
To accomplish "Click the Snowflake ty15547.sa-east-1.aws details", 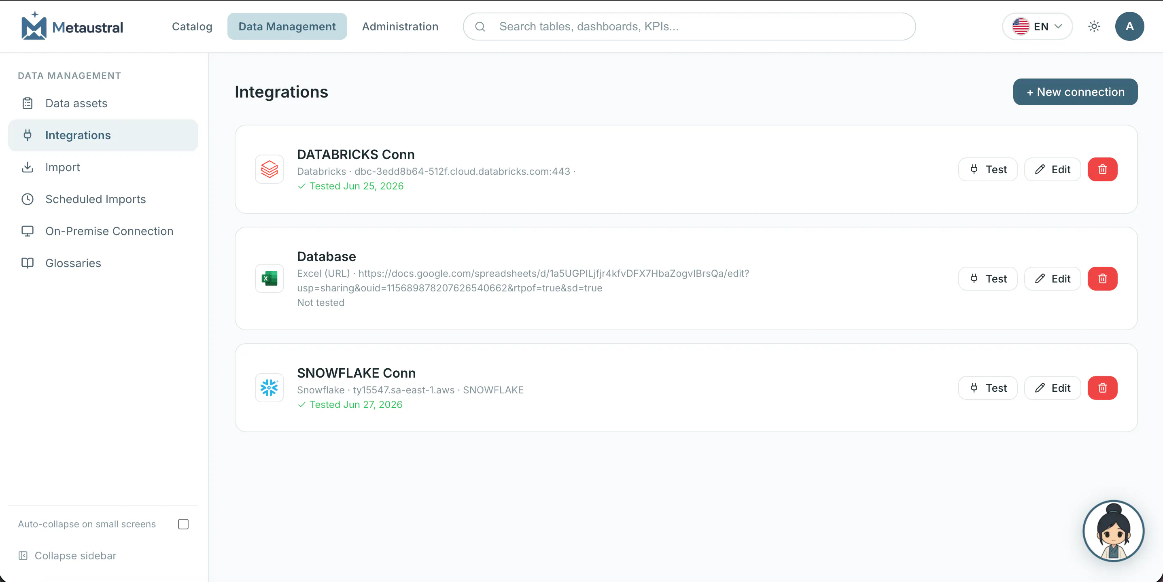I will tap(410, 390).
